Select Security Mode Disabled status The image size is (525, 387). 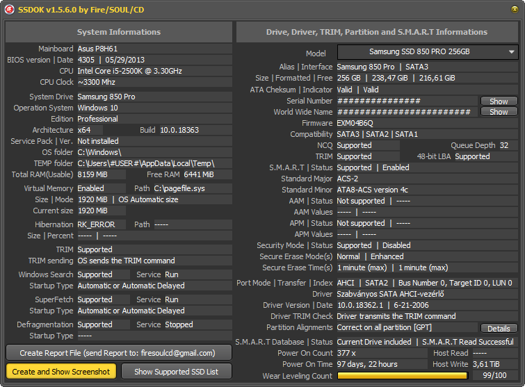tap(396, 245)
